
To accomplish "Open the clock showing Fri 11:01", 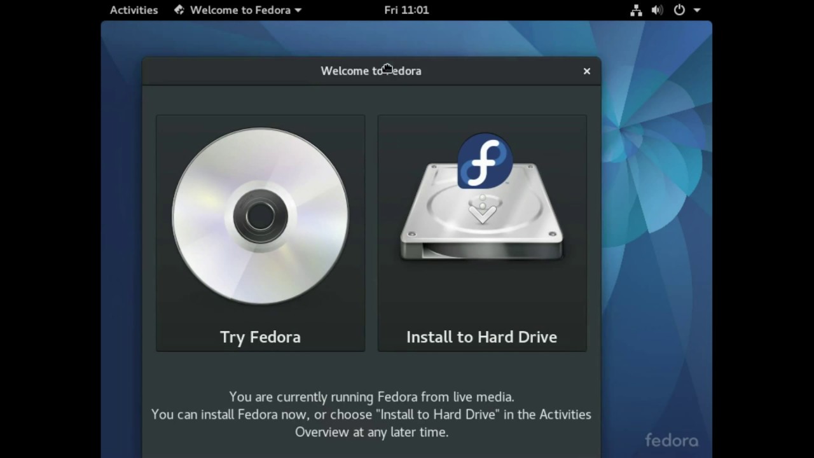I will tap(406, 10).
